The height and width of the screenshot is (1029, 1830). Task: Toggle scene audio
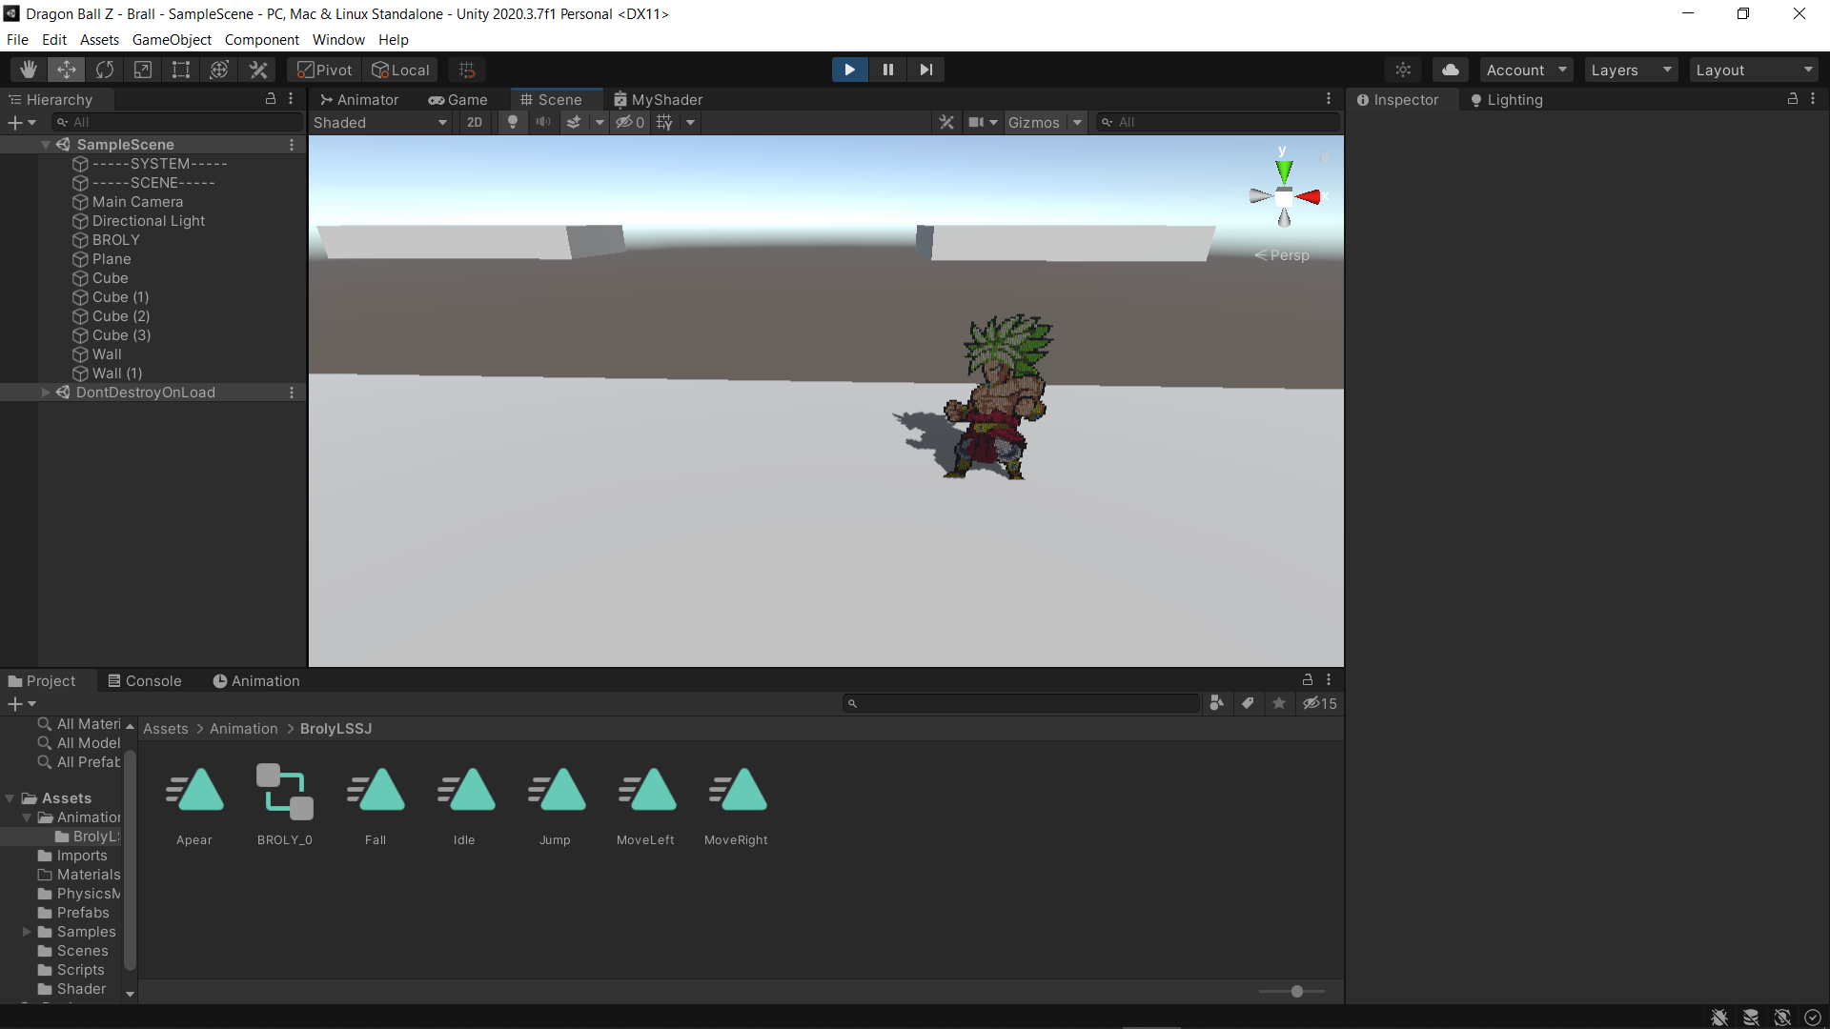pyautogui.click(x=543, y=122)
